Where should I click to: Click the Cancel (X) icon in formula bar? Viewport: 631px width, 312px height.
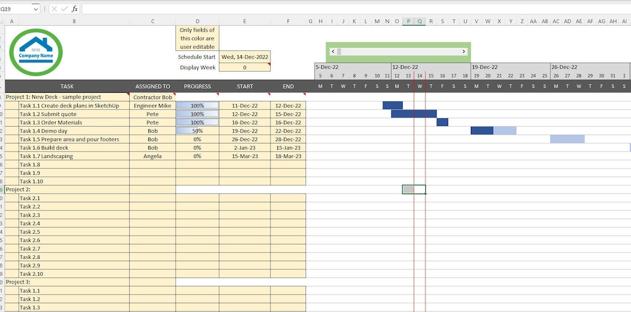[54, 9]
